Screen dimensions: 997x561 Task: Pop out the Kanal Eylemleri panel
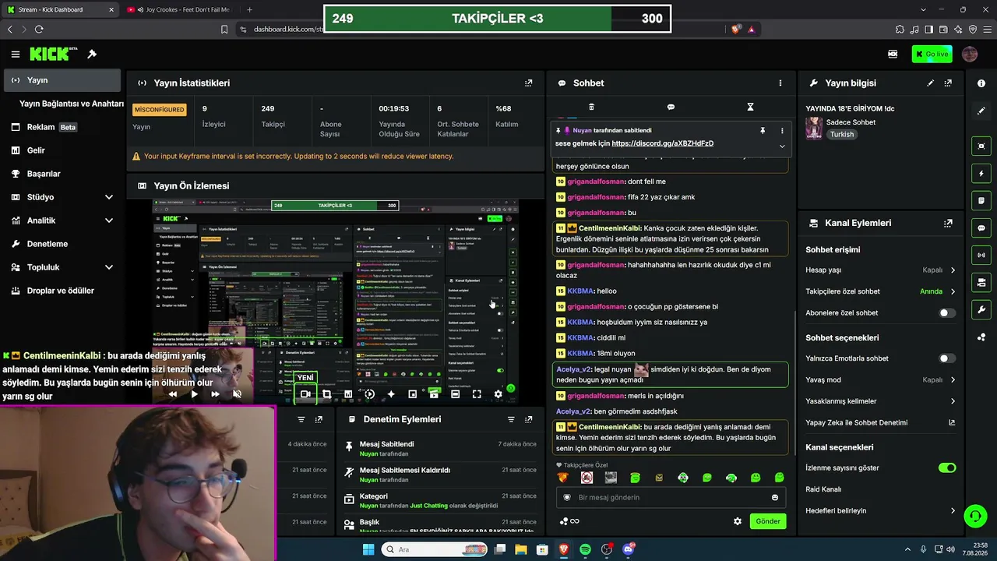coord(948,223)
